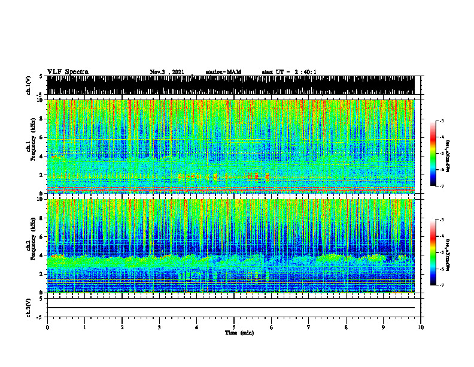Click time axis tick label "10"
Image resolution: width=474 pixels, height=367 pixels.
421,327
